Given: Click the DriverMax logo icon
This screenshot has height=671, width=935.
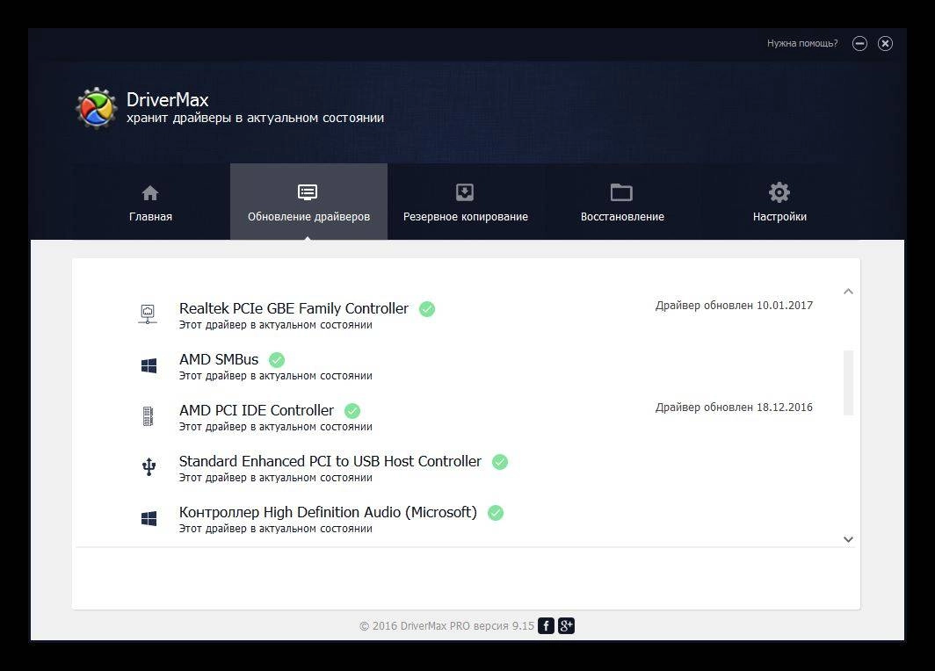Looking at the screenshot, I should click(96, 108).
